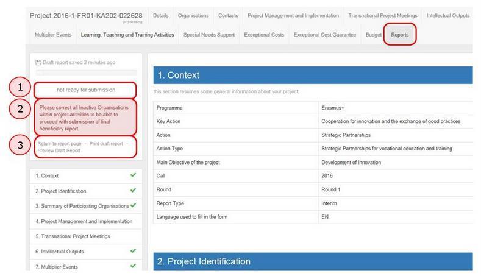Viewport: 481px width, 276px height.
Task: Switch to the Budget tab
Action: (x=373, y=35)
